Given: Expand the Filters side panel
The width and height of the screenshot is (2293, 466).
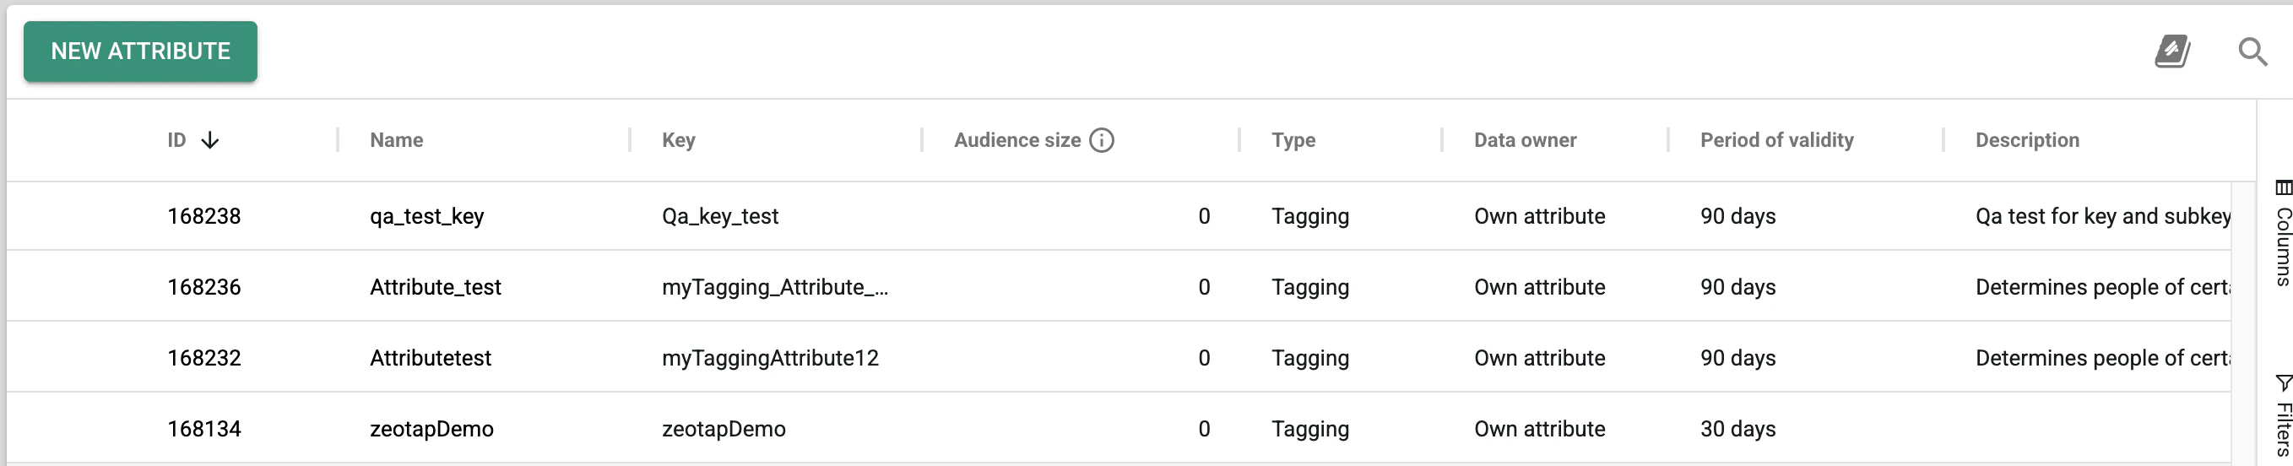Looking at the screenshot, I should click(x=2283, y=416).
